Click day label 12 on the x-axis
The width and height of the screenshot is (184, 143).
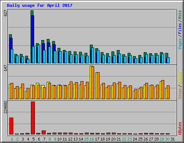click(70, 139)
